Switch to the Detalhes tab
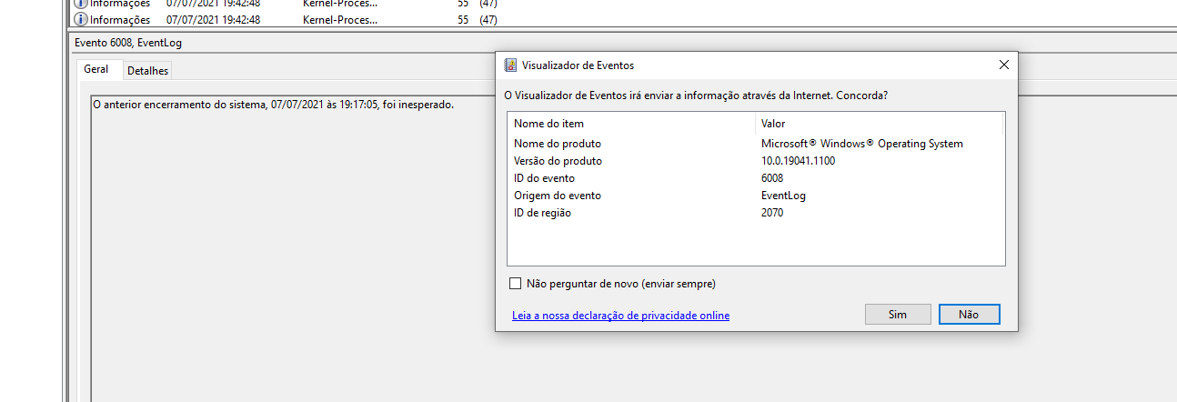 pos(147,70)
